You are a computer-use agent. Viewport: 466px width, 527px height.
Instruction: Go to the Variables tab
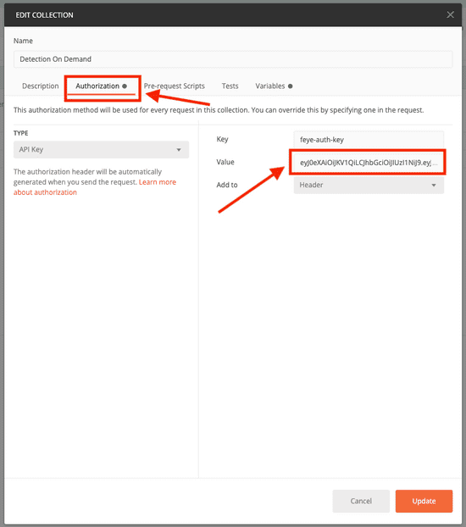point(270,86)
